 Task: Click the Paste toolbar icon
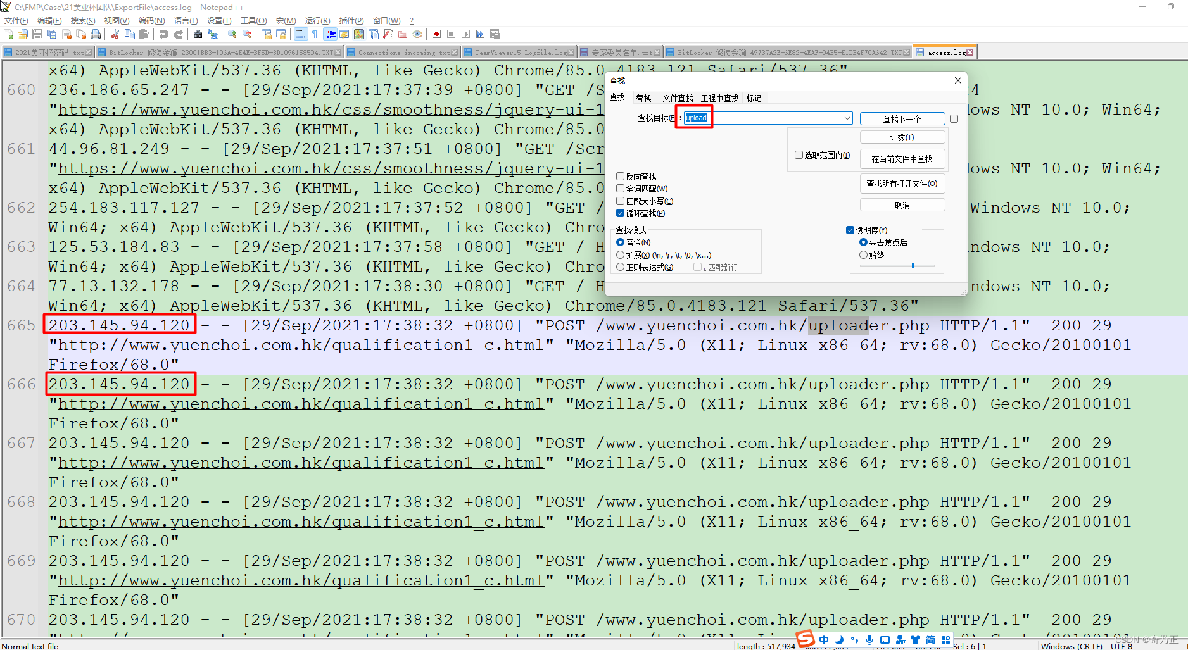click(x=144, y=34)
